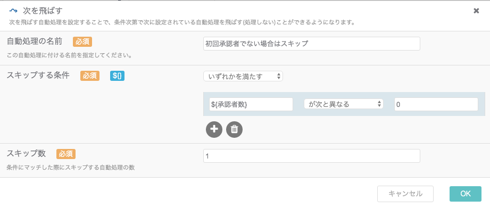Screen dimensions: 490x208
Task: Add a condition with the plus icon
Action: 214,130
